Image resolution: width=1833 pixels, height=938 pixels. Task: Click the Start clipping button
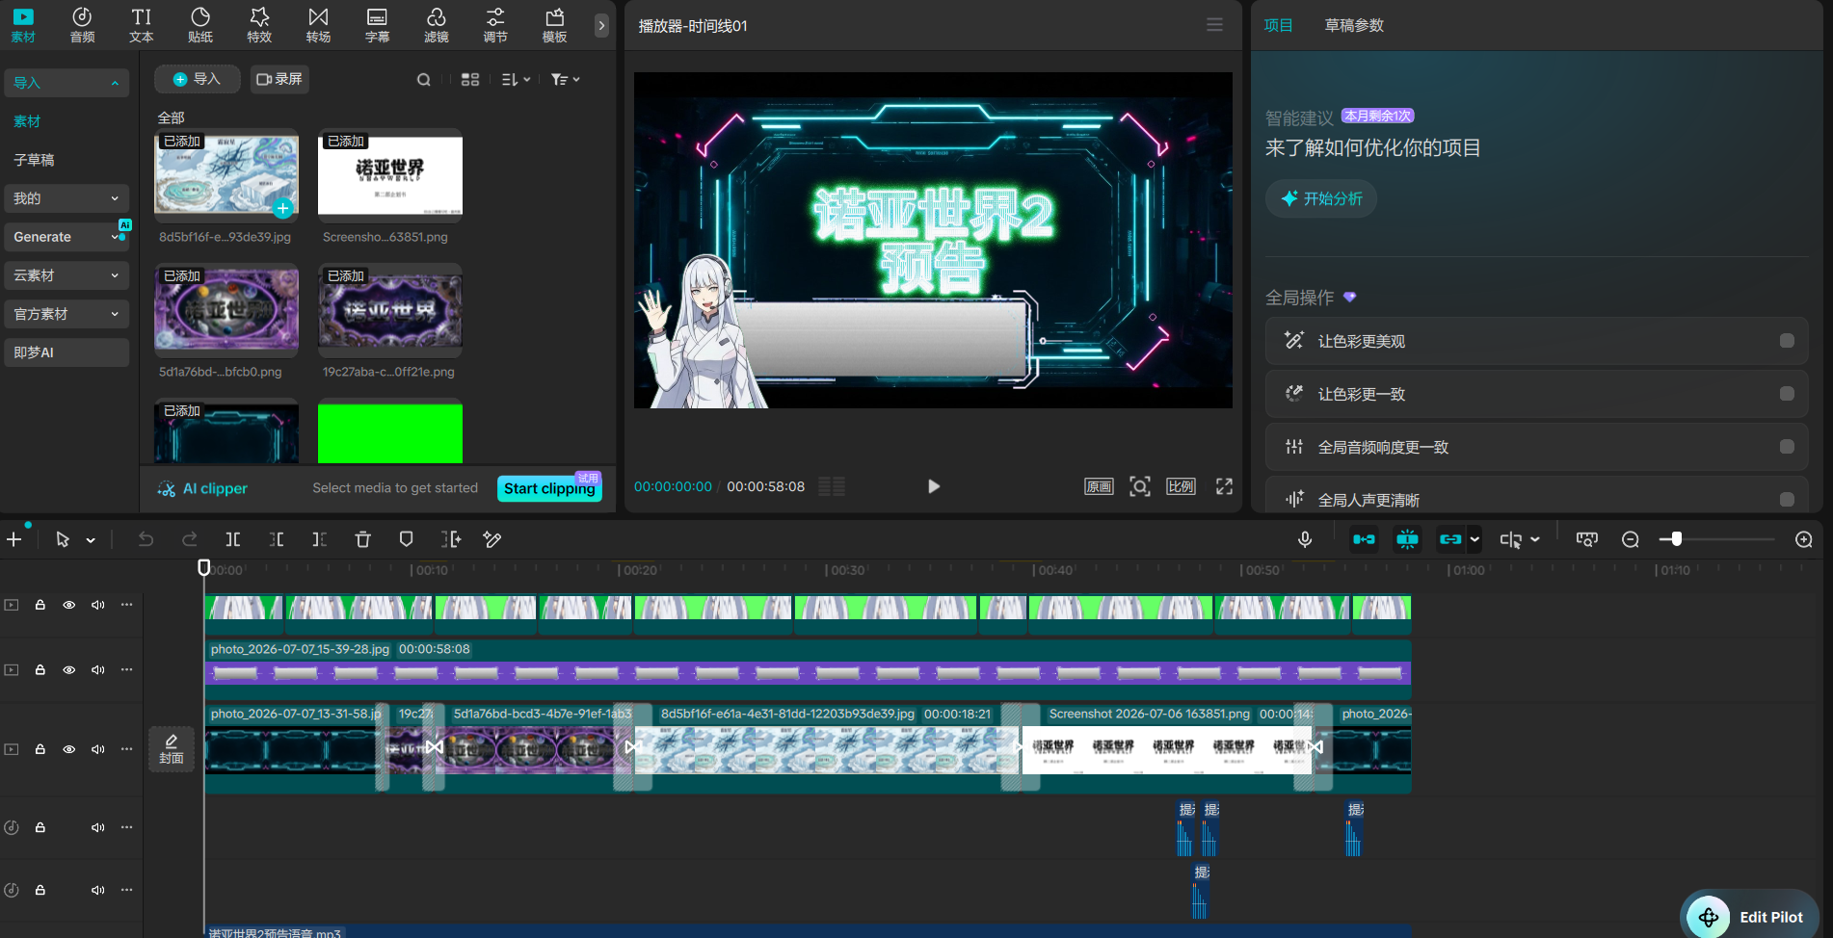pyautogui.click(x=549, y=488)
